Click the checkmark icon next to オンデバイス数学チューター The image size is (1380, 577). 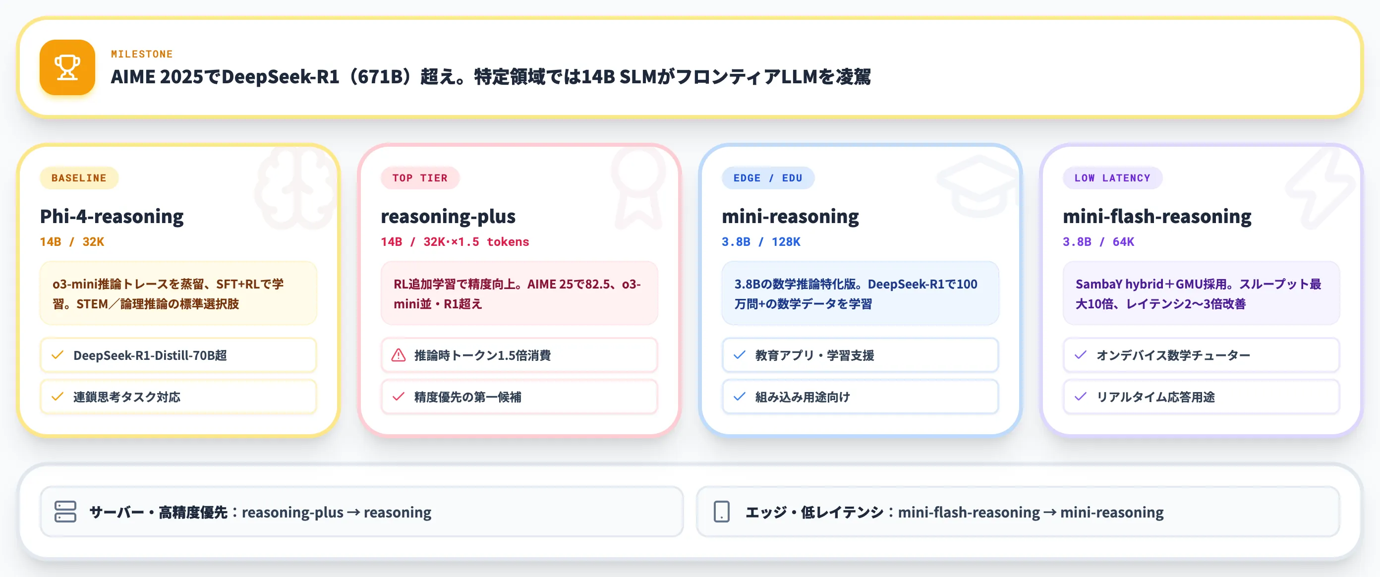[1081, 355]
